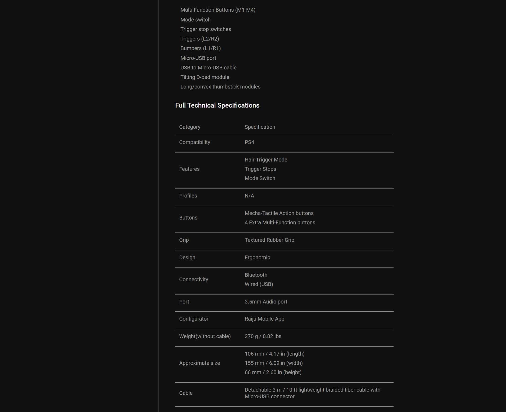This screenshot has height=412, width=506.
Task: Select the 3.5mm Audio port value
Action: click(x=266, y=302)
